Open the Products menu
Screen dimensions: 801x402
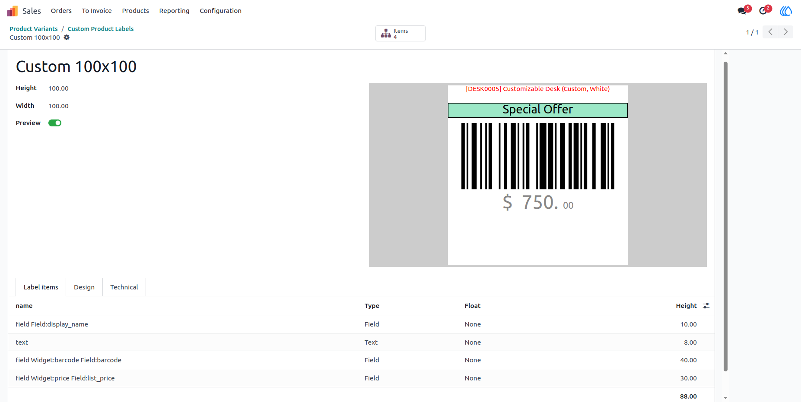coord(135,11)
